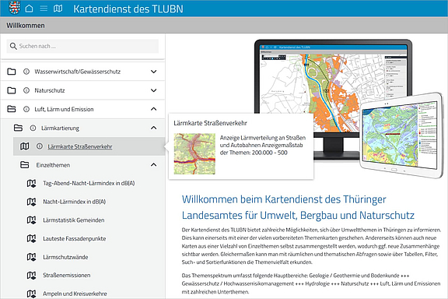
Task: Open Lauteste Fassadenpunkte theme
Action: coord(75,238)
